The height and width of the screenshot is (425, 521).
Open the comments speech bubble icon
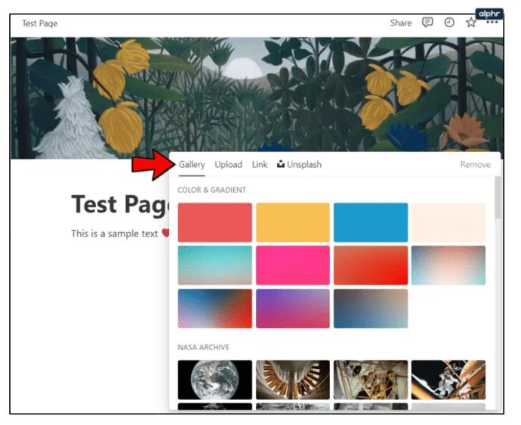[x=427, y=23]
